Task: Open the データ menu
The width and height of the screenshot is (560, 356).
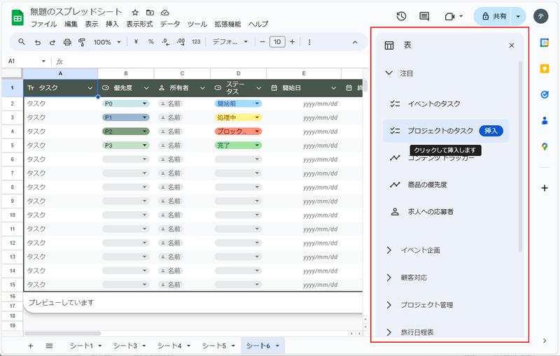Action: click(x=170, y=24)
